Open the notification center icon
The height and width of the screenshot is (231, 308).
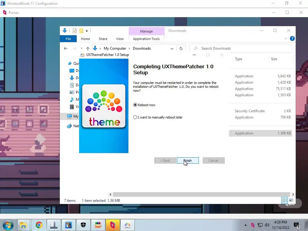click(297, 226)
